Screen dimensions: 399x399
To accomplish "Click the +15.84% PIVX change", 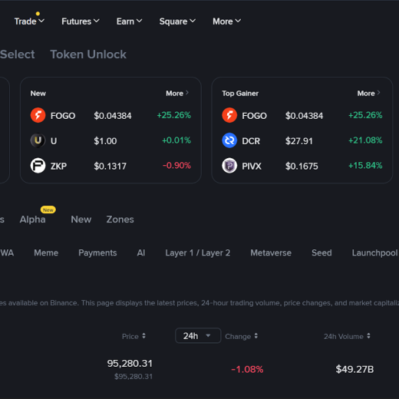I will coord(365,166).
